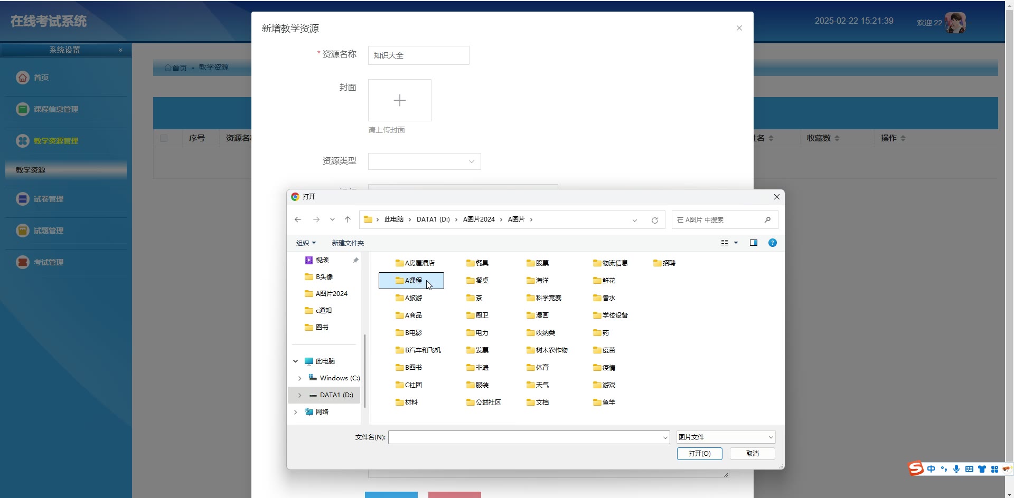
Task: Select the 教学资源 submenu item
Action: coord(66,170)
